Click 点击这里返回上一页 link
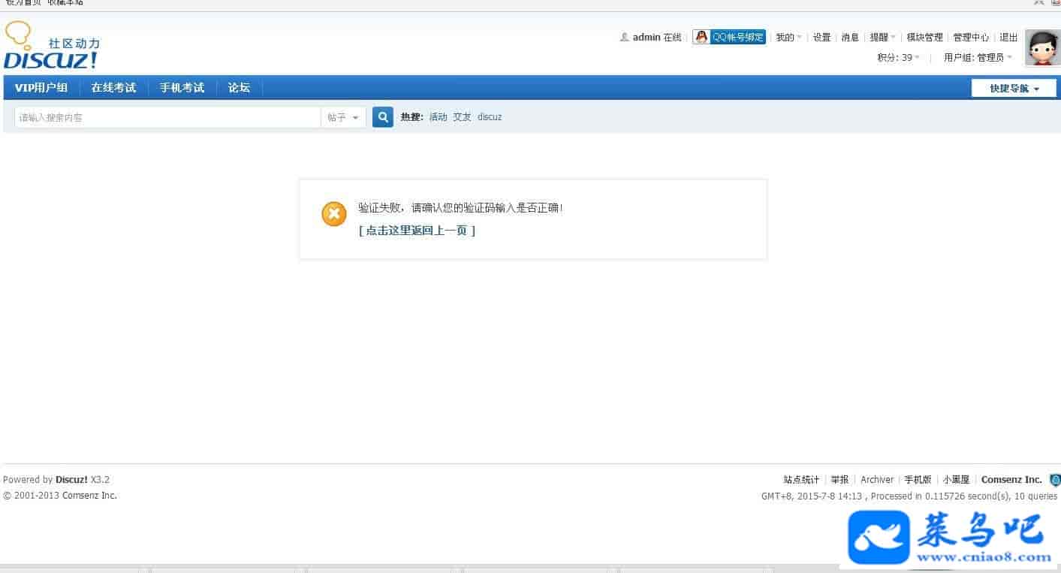This screenshot has height=573, width=1061. coord(417,231)
